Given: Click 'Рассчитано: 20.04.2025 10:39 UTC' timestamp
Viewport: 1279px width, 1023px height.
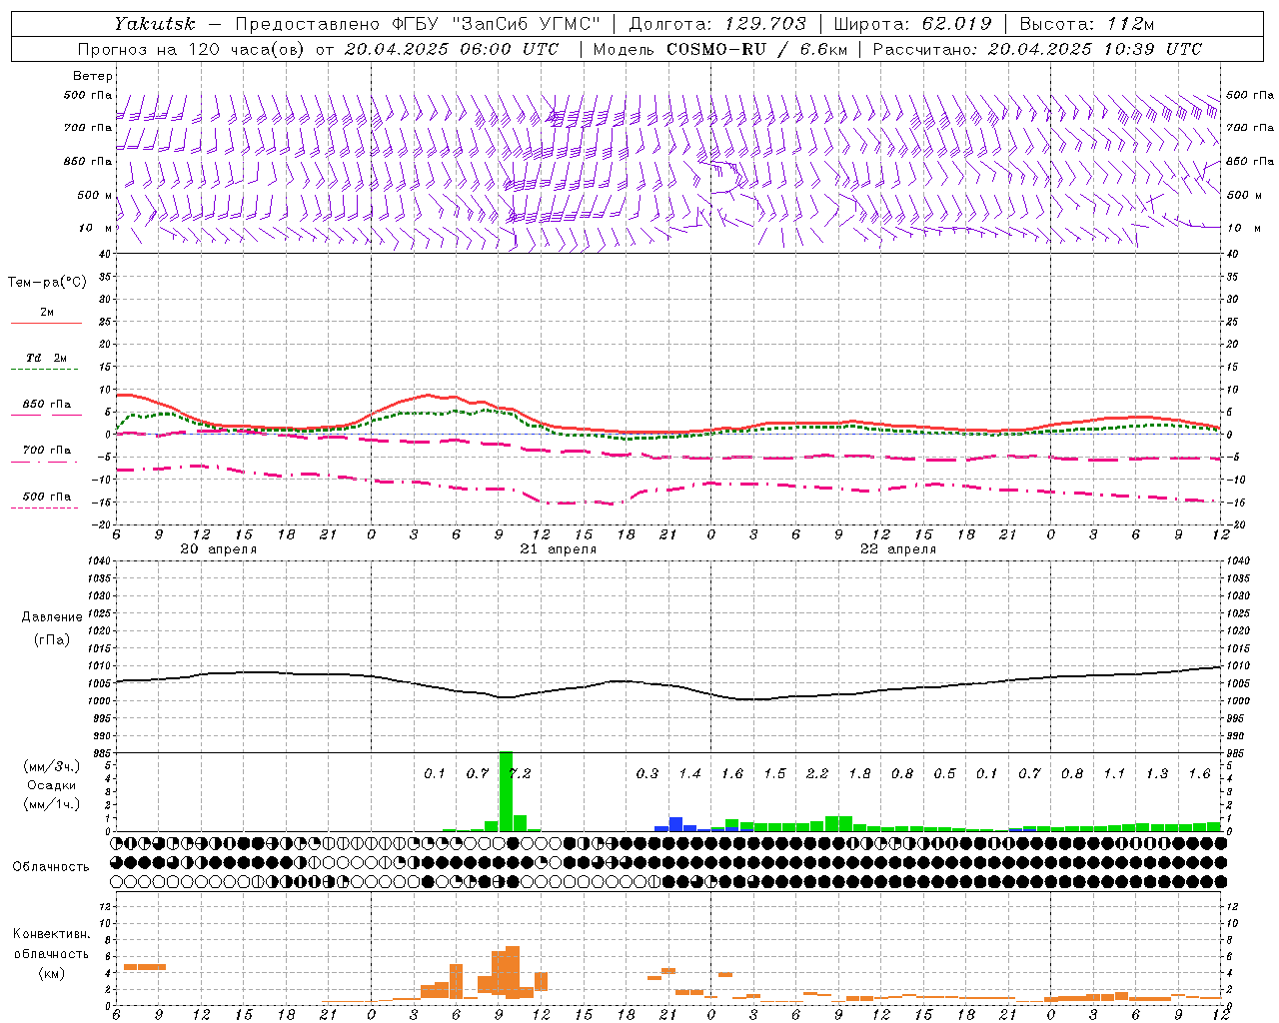Looking at the screenshot, I should coord(1037,49).
